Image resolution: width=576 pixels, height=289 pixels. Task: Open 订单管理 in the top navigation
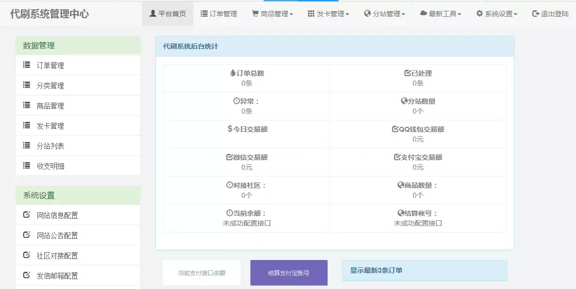point(218,14)
